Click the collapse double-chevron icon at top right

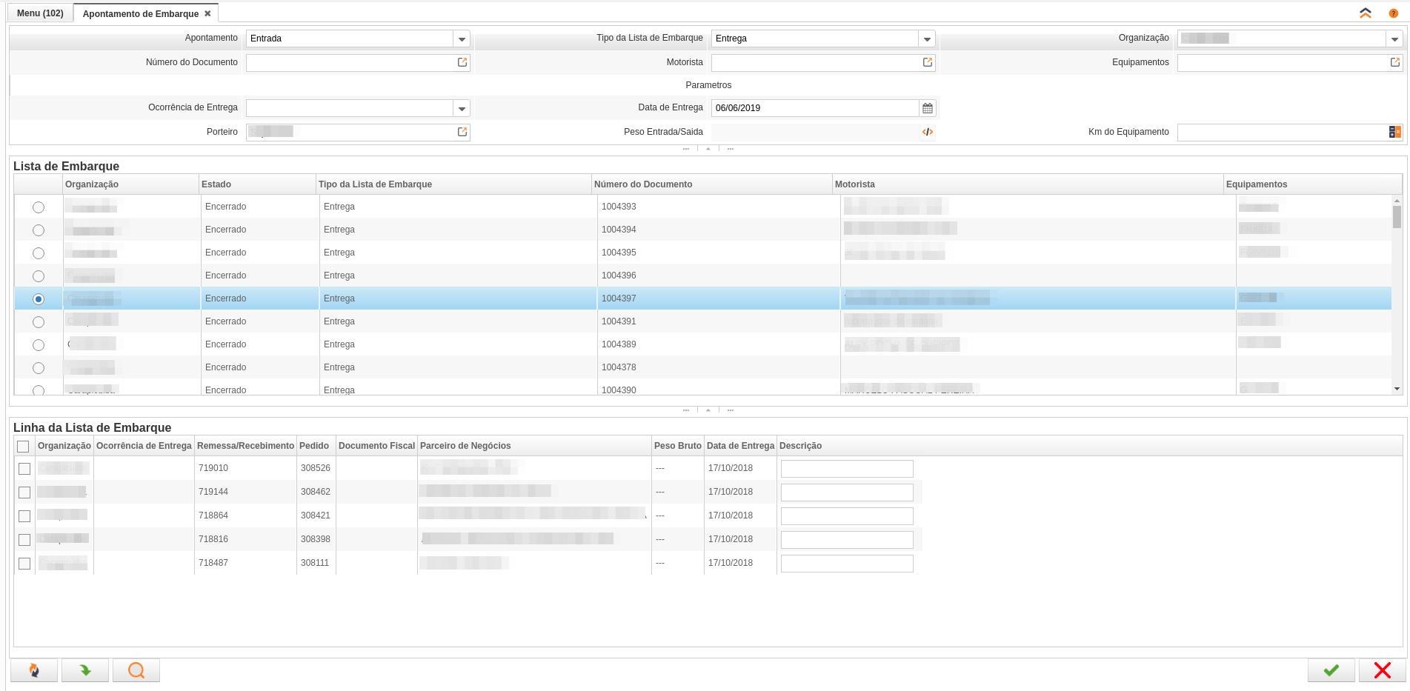pos(1365,13)
